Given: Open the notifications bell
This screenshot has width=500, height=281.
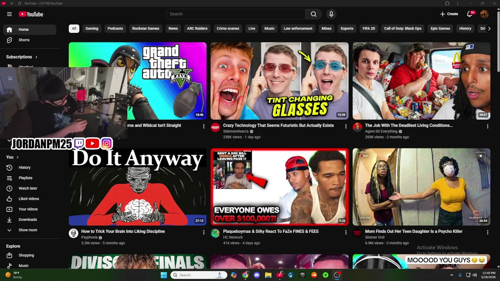Looking at the screenshot, I should 470,14.
